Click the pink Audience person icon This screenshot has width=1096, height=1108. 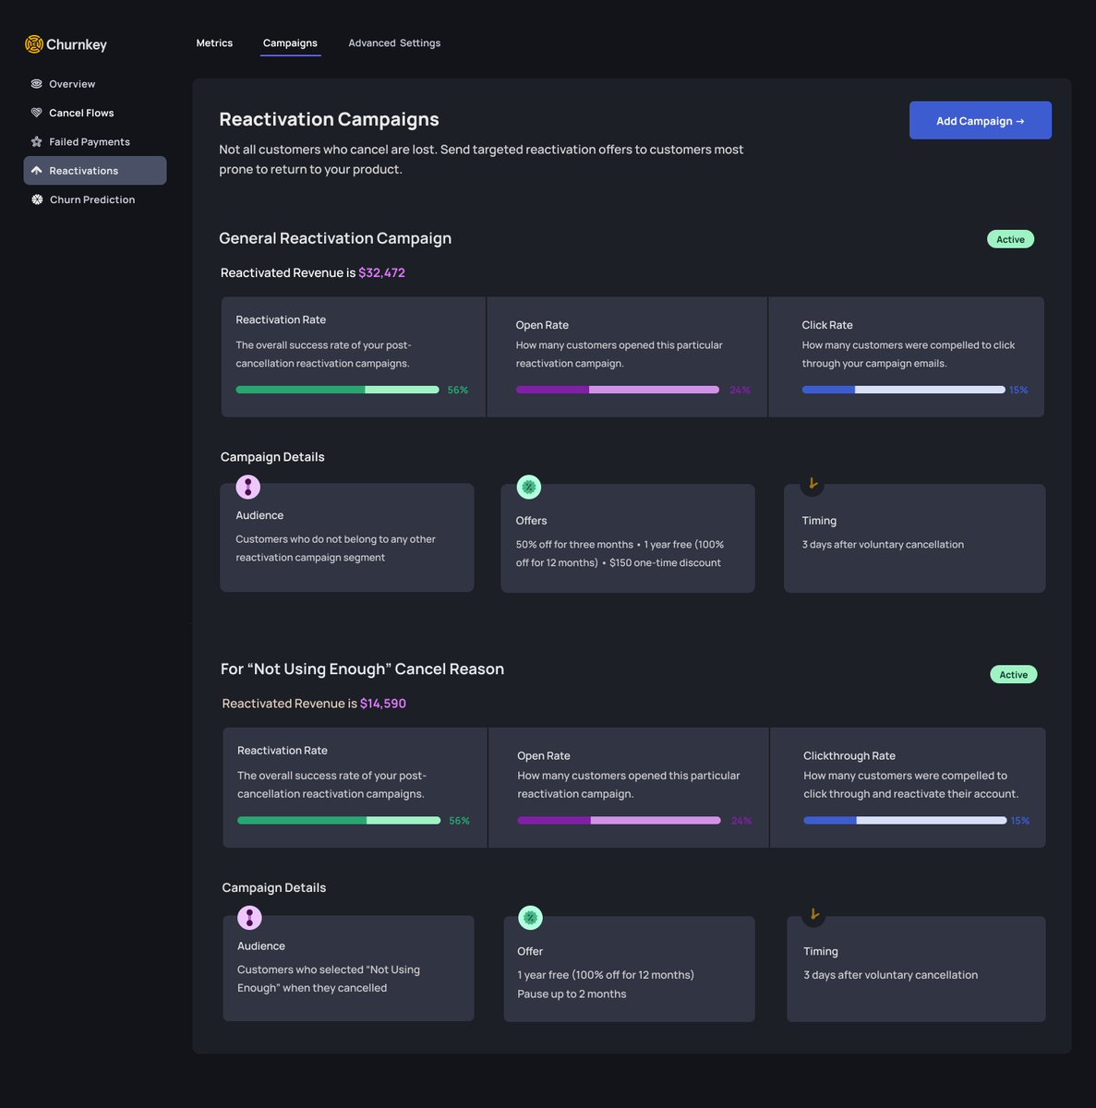coord(247,487)
